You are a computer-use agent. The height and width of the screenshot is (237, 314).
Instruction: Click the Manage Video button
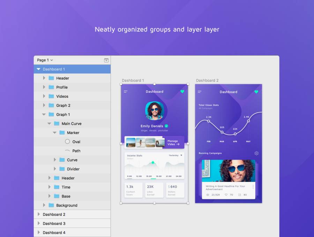click(173, 143)
